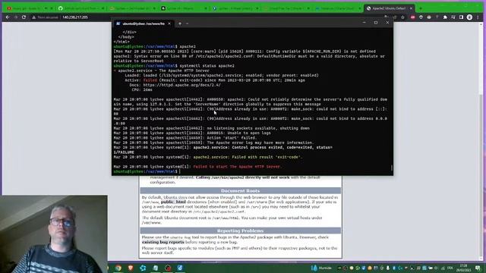The width and height of the screenshot is (486, 273).
Task: Open the taskbar clock and date
Action: pos(464,268)
